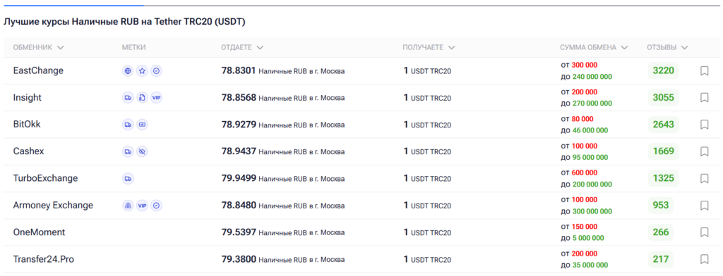723x276 pixels.
Task: Open the TurboExchange exchanger link
Action: (45, 178)
